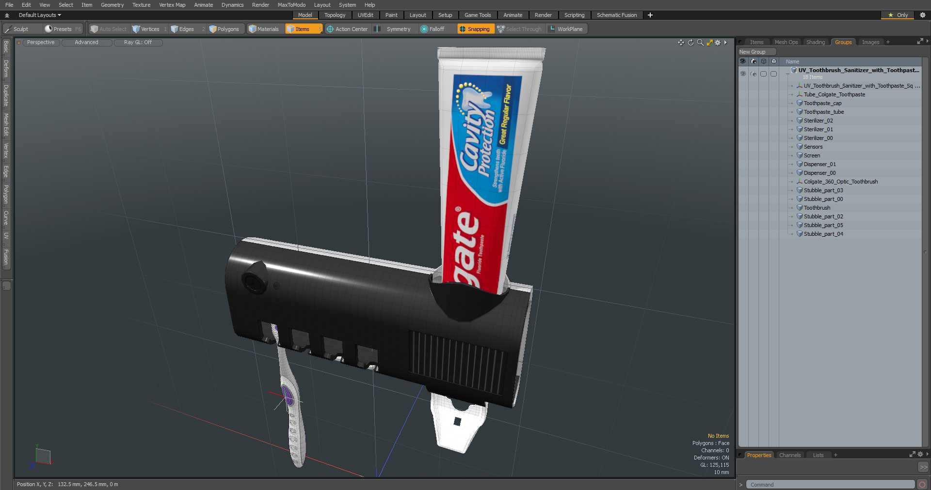Click the home arrow icon beside Default Layouts
This screenshot has height=490, width=931.
pos(7,15)
